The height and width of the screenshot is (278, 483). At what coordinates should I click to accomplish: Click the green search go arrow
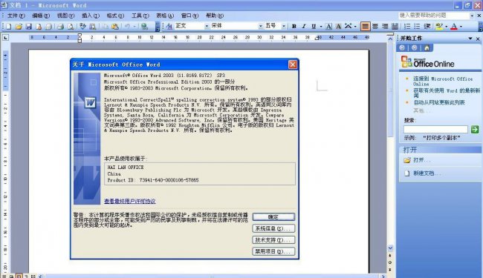click(475, 129)
